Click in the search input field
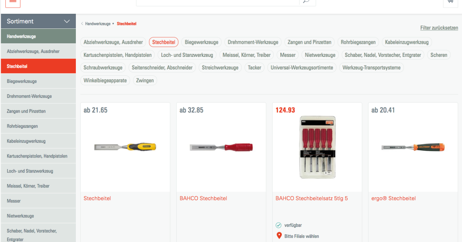 [218, 2]
